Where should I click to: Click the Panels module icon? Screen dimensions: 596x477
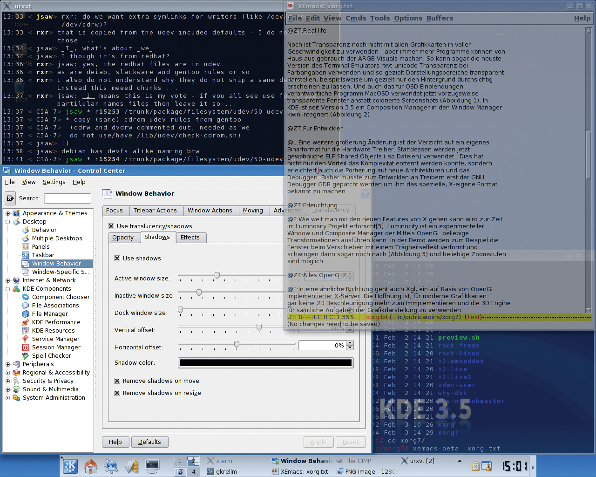tap(26, 246)
